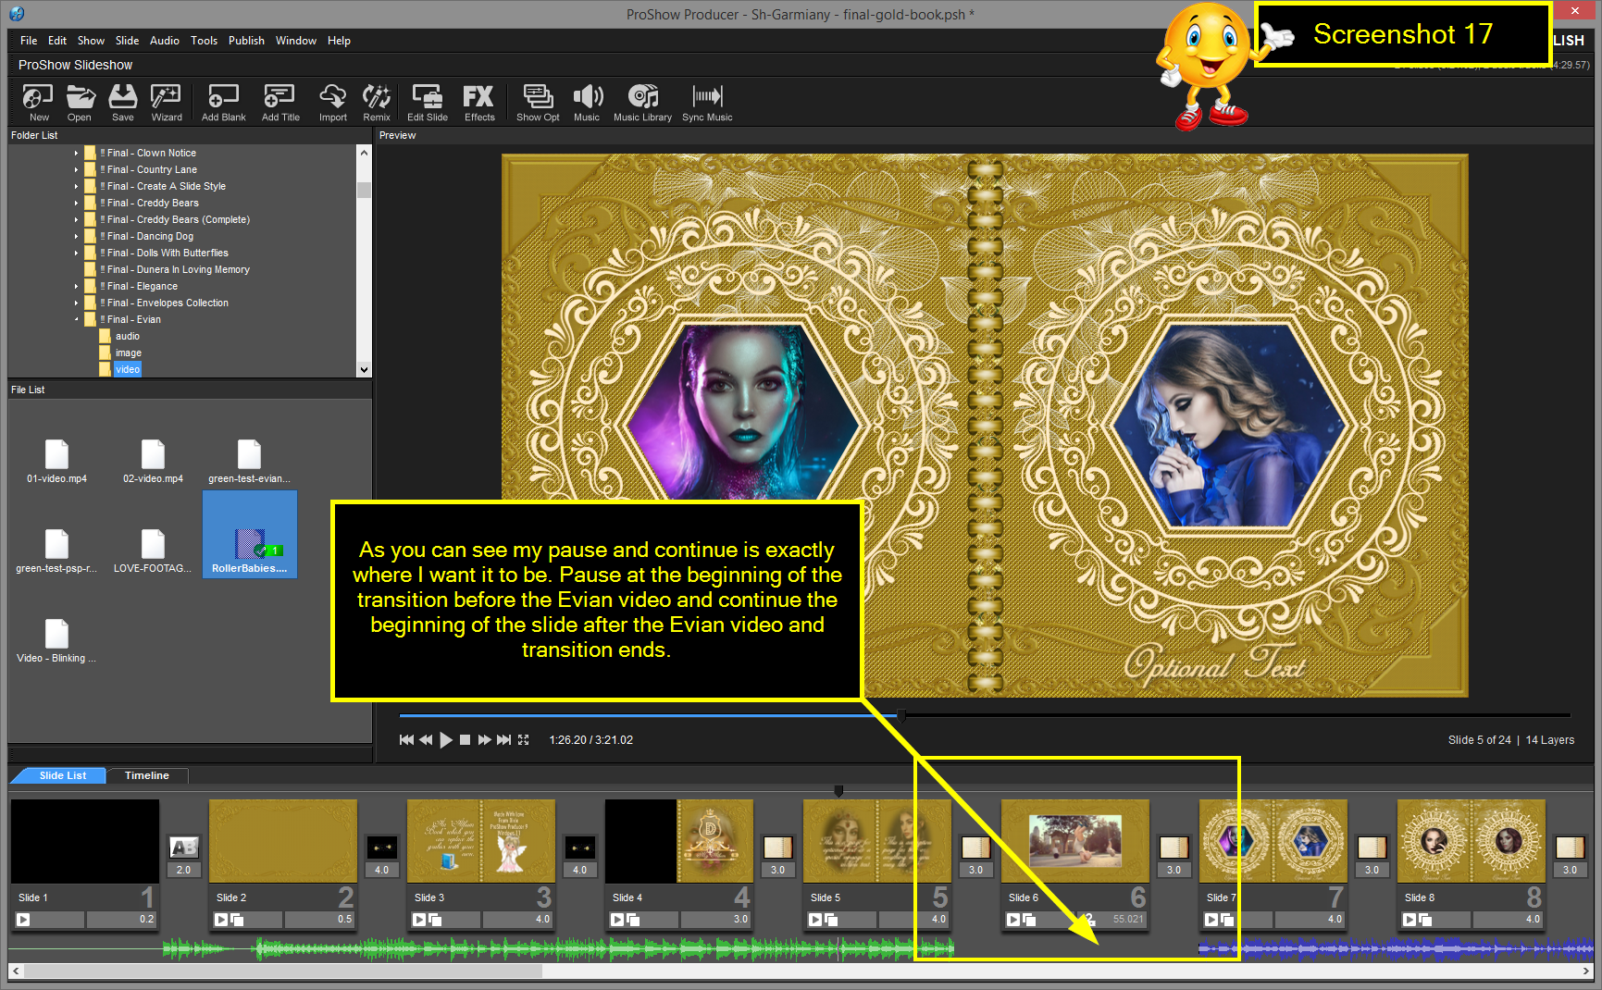
Task: Click the Import toolbar icon
Action: 332,102
